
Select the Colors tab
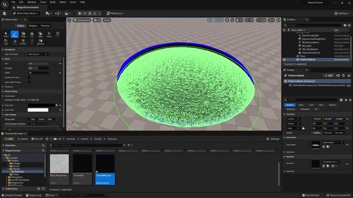click(21, 26)
